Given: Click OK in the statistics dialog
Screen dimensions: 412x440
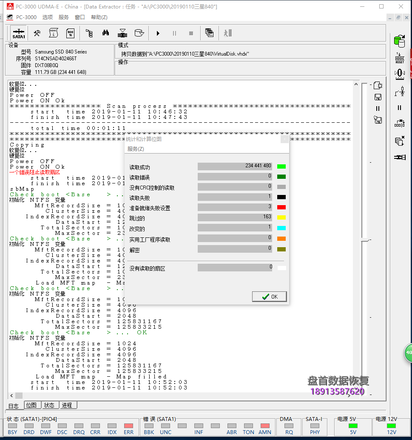Looking at the screenshot, I should point(269,296).
